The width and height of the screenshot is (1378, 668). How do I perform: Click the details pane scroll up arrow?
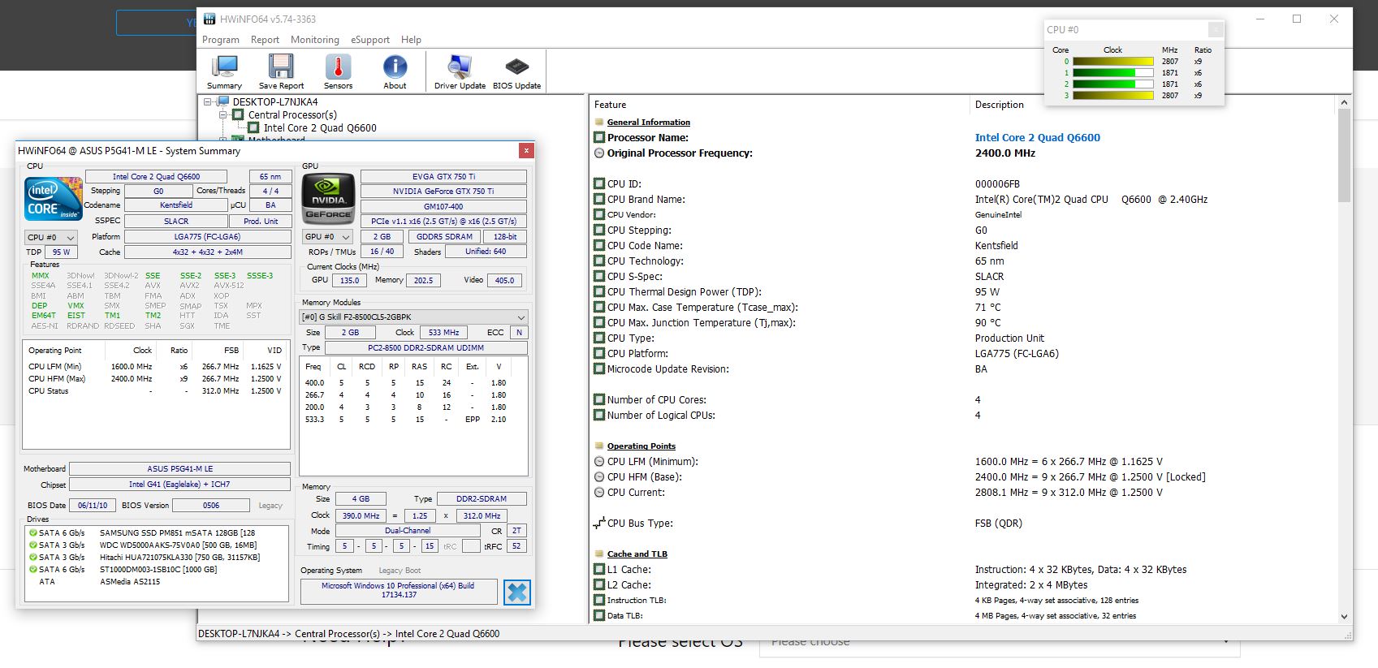click(x=1344, y=102)
